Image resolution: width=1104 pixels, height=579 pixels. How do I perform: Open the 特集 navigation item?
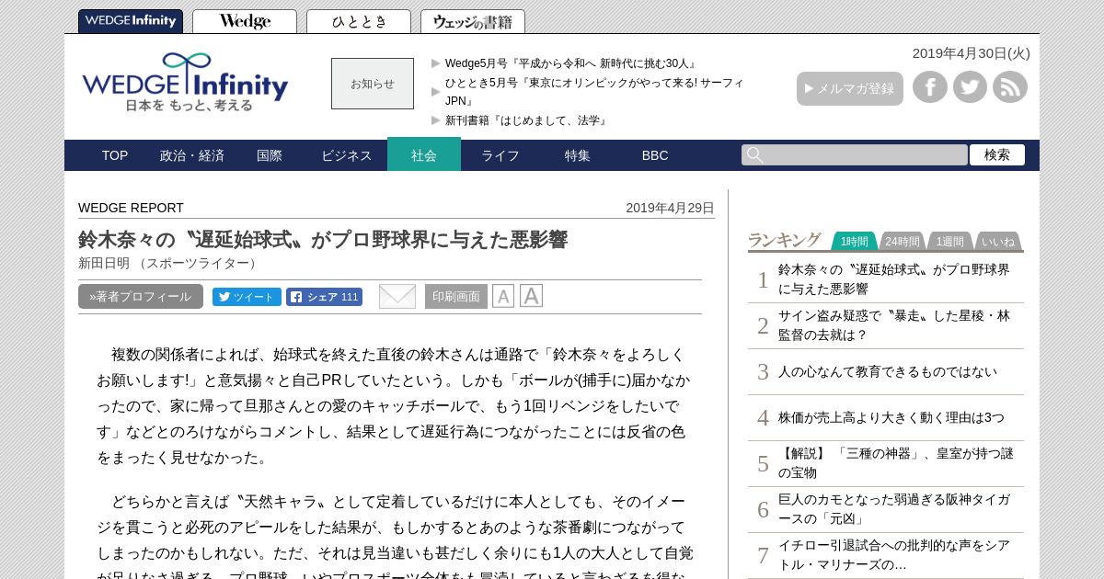tap(578, 155)
